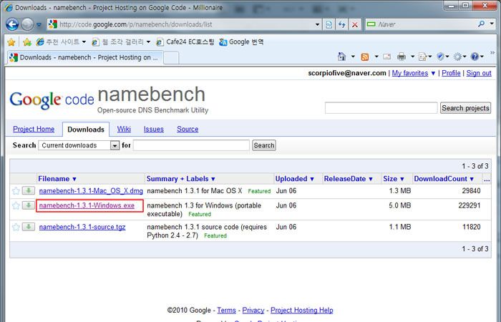Open the column options '...' menu
Image resolution: width=501 pixels, height=322 pixels.
[486, 179]
